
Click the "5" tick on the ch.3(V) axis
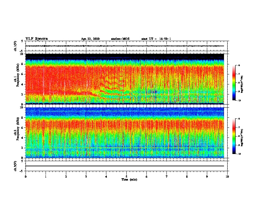(x=23, y=161)
